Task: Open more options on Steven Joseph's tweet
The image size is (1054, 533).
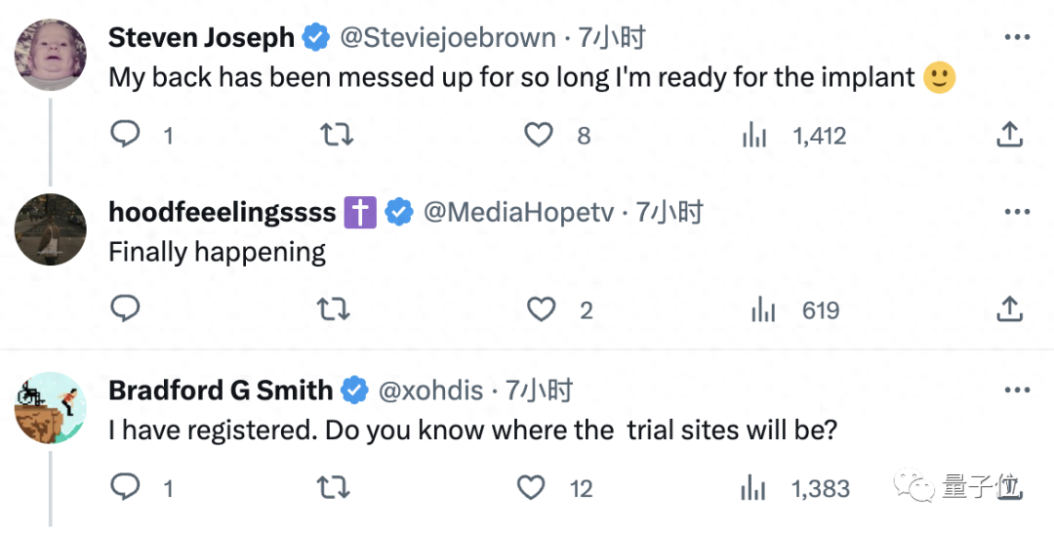Action: (1017, 38)
